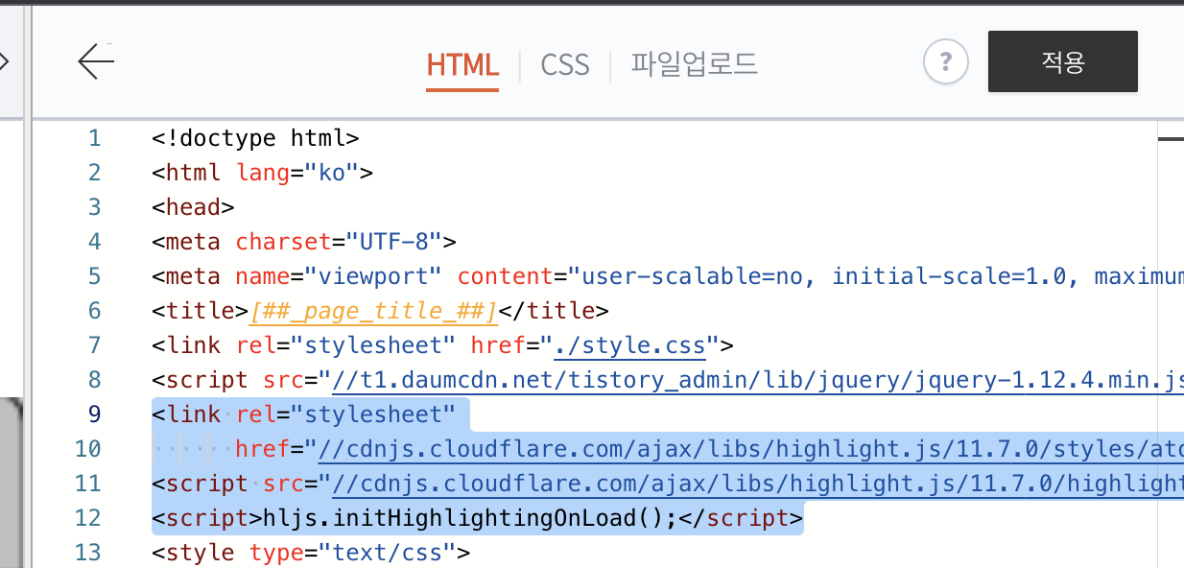Click the ./style.css href link
The width and height of the screenshot is (1184, 568).
tap(628, 345)
